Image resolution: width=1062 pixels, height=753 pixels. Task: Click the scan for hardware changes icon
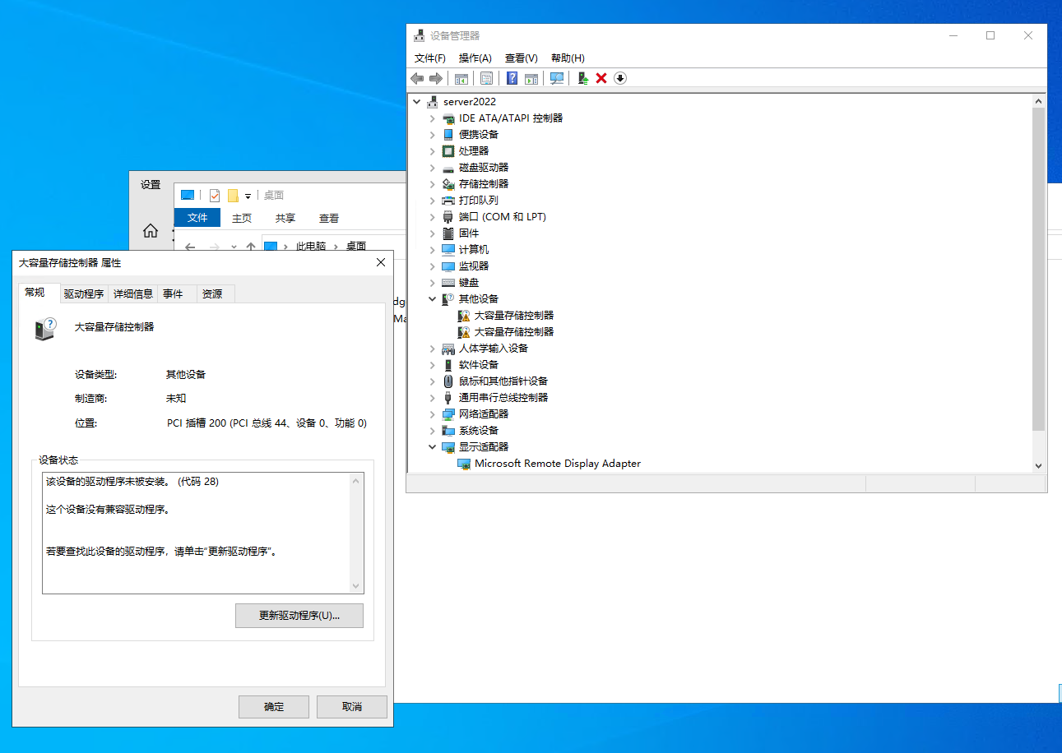pos(557,78)
